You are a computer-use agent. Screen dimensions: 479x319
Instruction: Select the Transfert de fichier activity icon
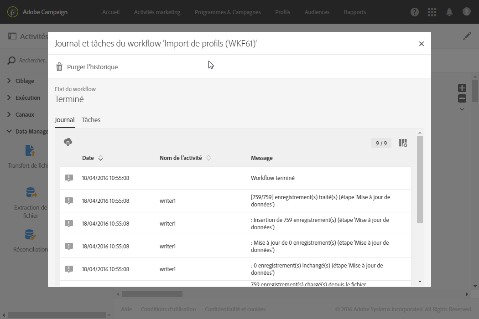[30, 150]
